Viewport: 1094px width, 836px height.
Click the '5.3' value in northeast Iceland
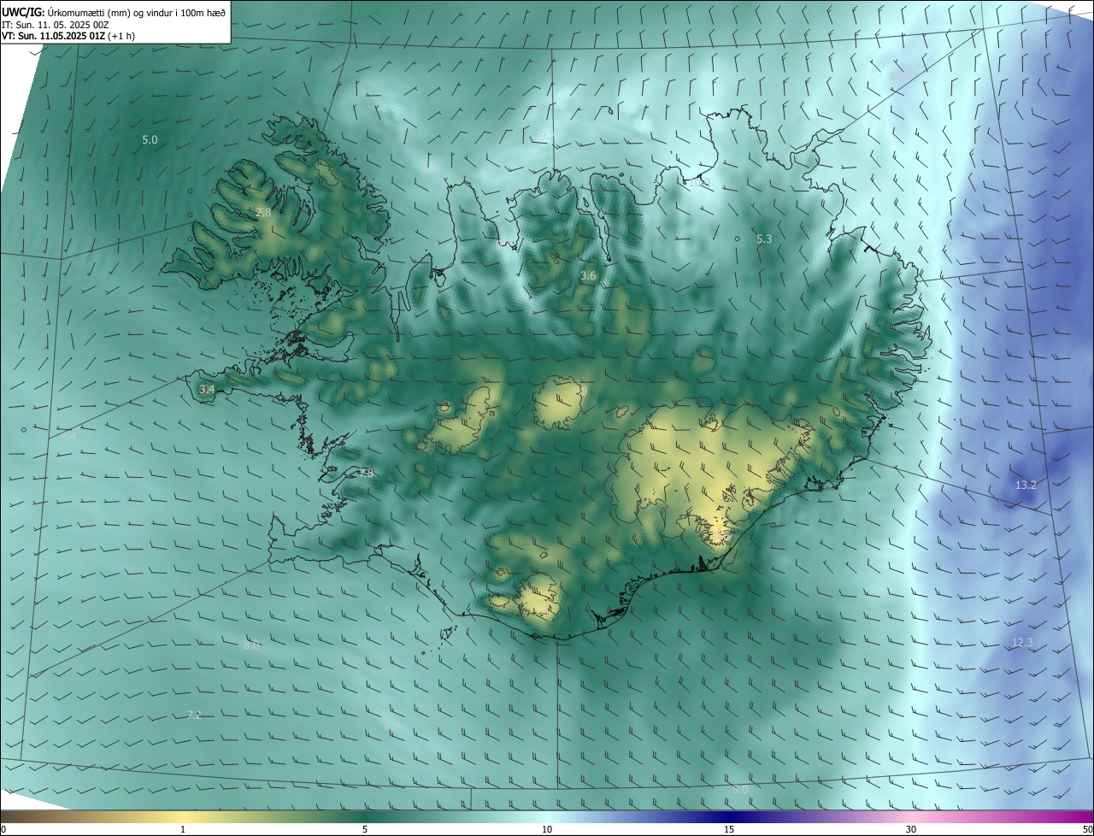click(x=764, y=239)
